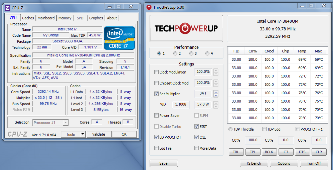Click the 34 T multiplier field
The image size is (333, 170).
click(x=203, y=94)
